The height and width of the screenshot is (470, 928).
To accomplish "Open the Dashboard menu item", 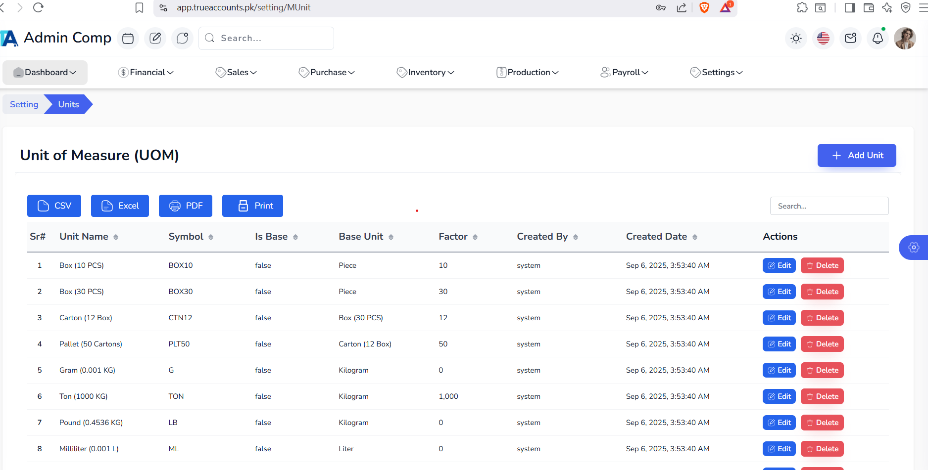I will point(45,73).
